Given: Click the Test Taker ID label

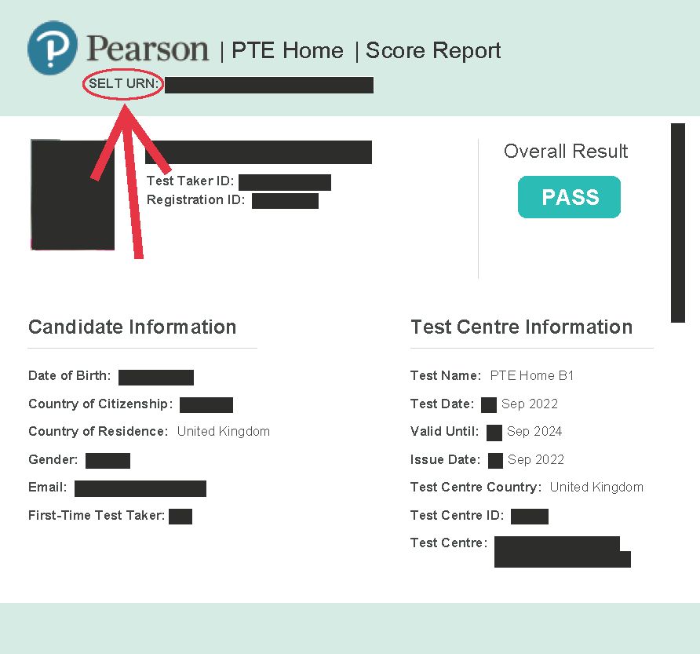Looking at the screenshot, I should [190, 181].
